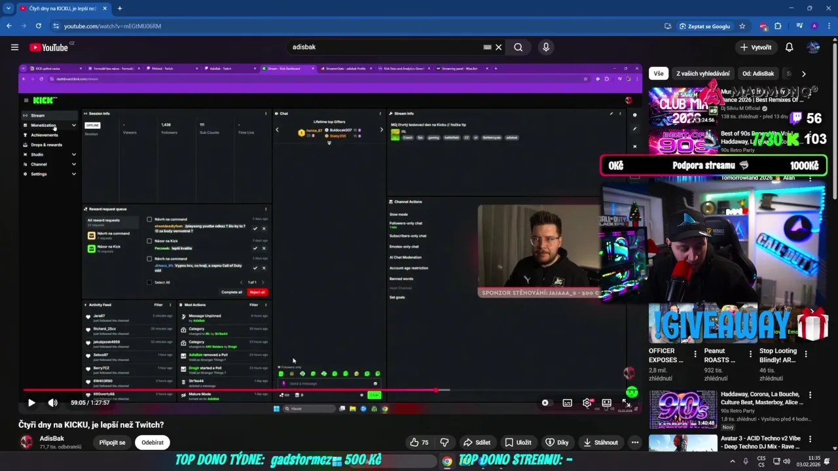Viewport: 838px width, 471px height.
Task: Go back in the browser
Action: (x=9, y=26)
